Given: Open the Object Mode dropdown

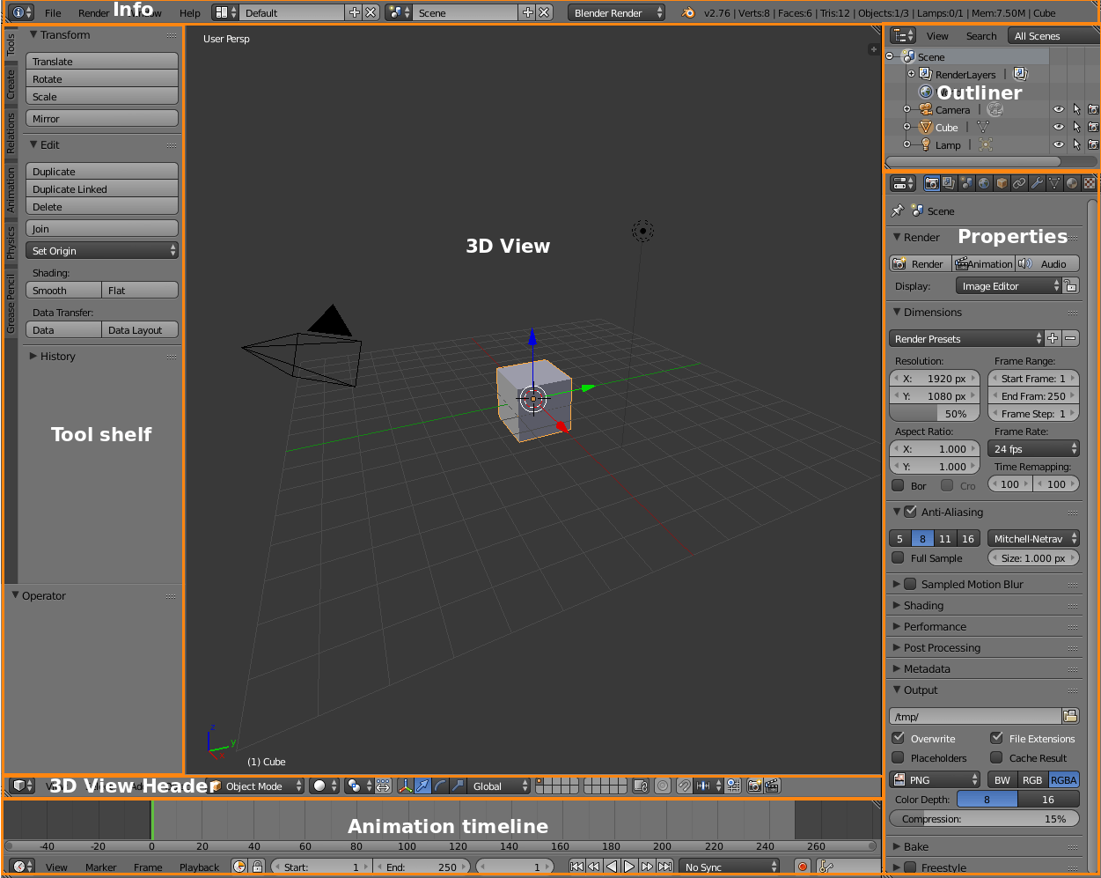Looking at the screenshot, I should tap(253, 786).
